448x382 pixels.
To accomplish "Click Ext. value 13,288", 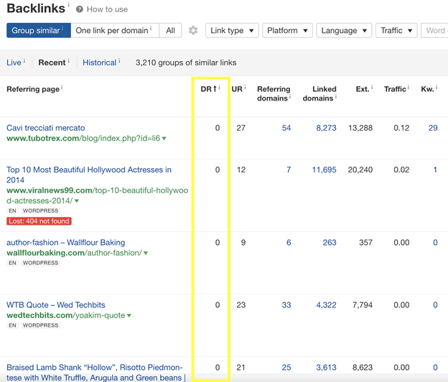I will 360,128.
